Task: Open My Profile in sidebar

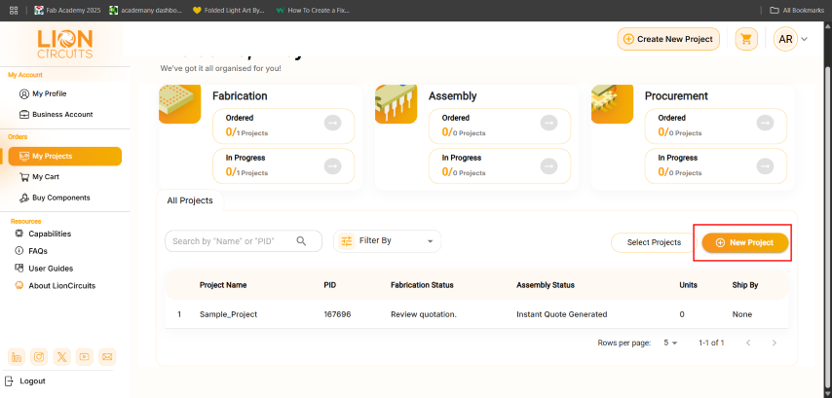Action: pos(43,93)
